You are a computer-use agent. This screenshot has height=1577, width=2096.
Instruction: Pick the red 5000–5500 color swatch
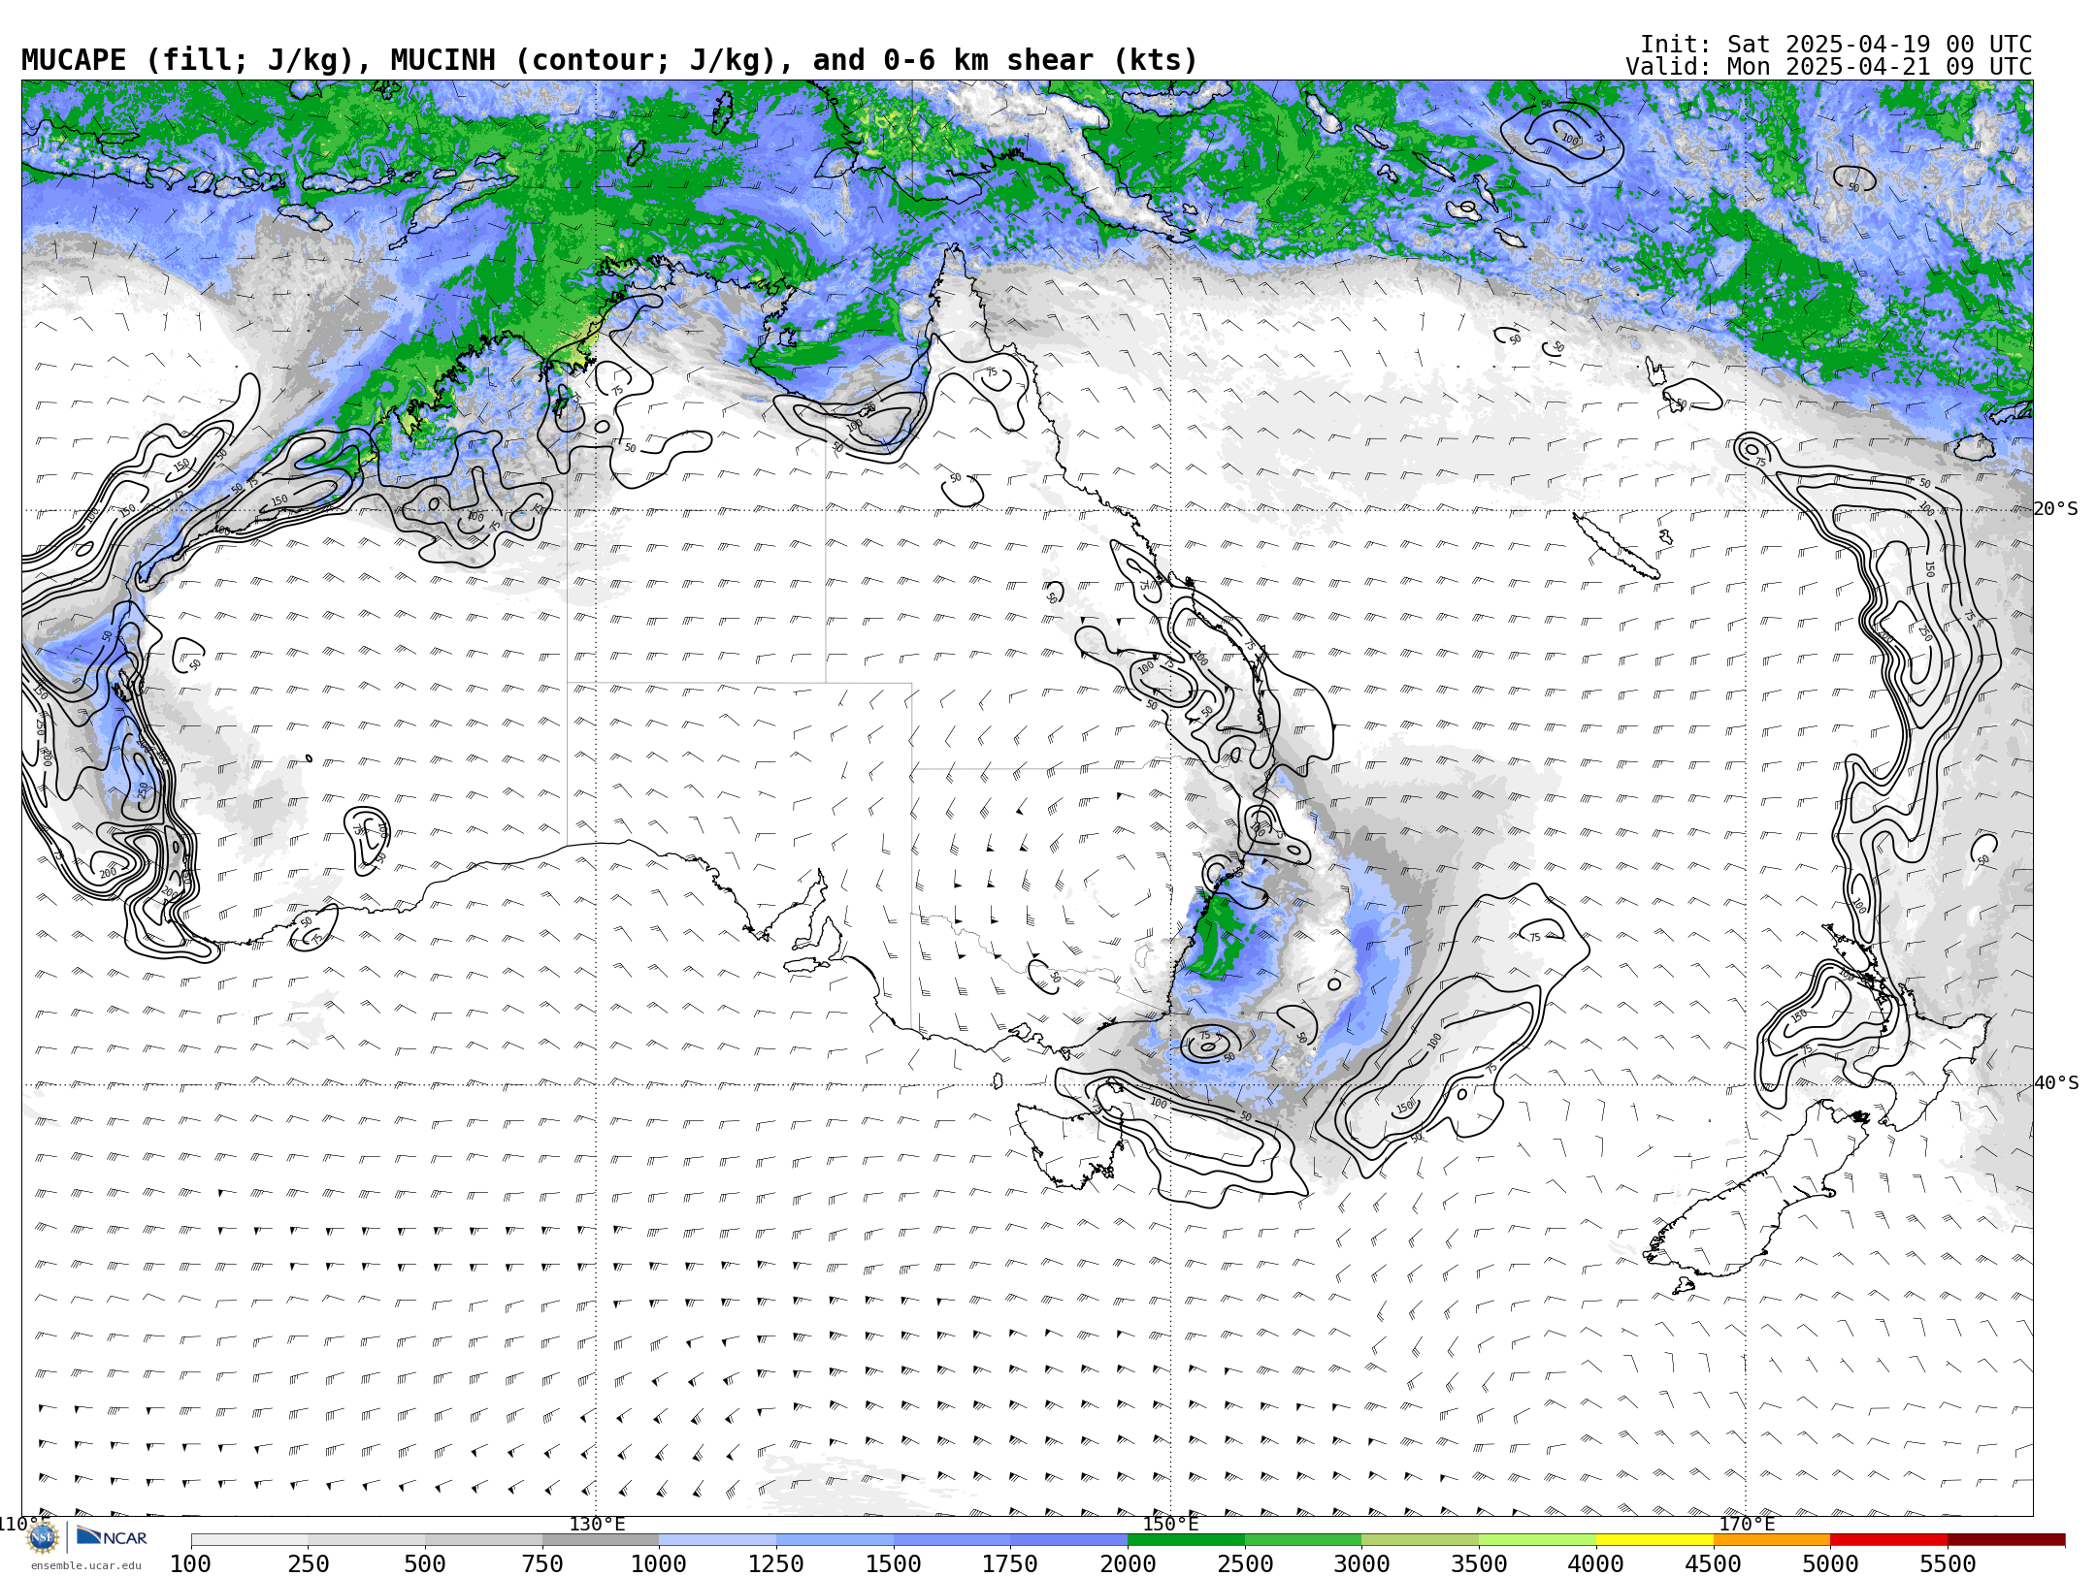point(1888,1540)
